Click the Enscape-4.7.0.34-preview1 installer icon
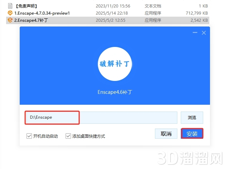 click(10, 13)
